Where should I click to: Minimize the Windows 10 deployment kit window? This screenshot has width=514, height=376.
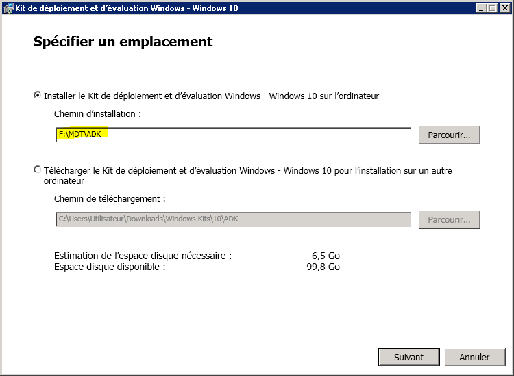pyautogui.click(x=482, y=8)
